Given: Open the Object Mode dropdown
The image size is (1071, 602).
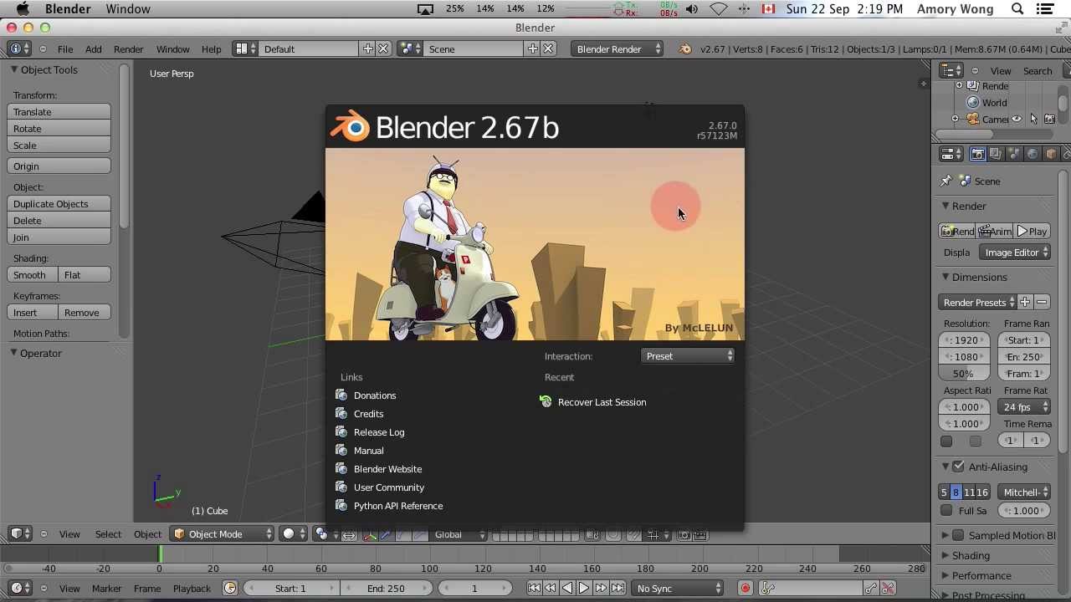Looking at the screenshot, I should pyautogui.click(x=223, y=534).
